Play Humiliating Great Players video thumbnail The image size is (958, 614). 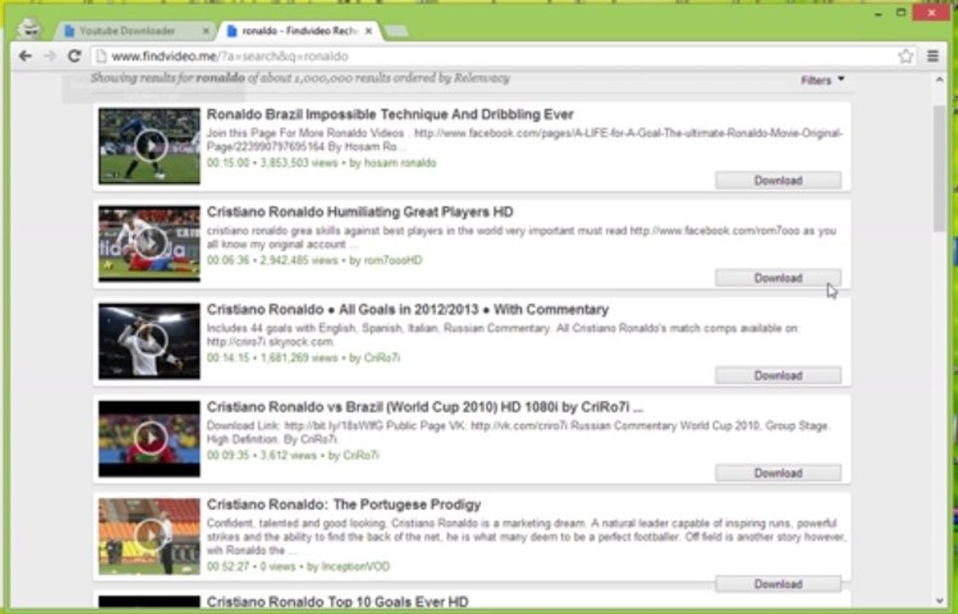click(149, 244)
